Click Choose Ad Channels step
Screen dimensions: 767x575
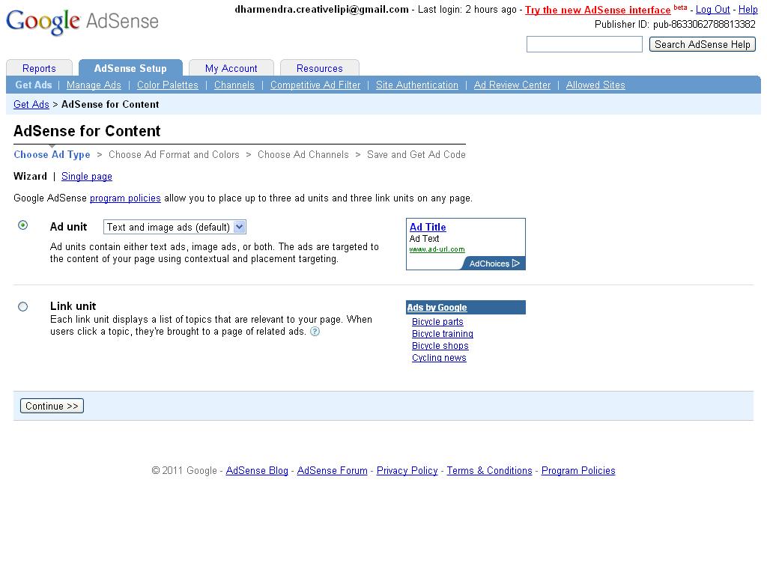pos(303,154)
